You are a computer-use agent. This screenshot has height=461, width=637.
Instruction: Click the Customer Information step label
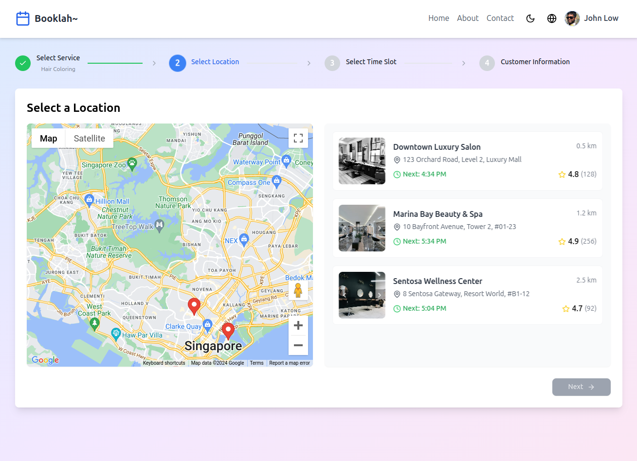pos(535,62)
